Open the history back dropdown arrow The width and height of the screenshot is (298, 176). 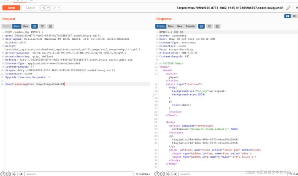pyautogui.click(x=48, y=8)
